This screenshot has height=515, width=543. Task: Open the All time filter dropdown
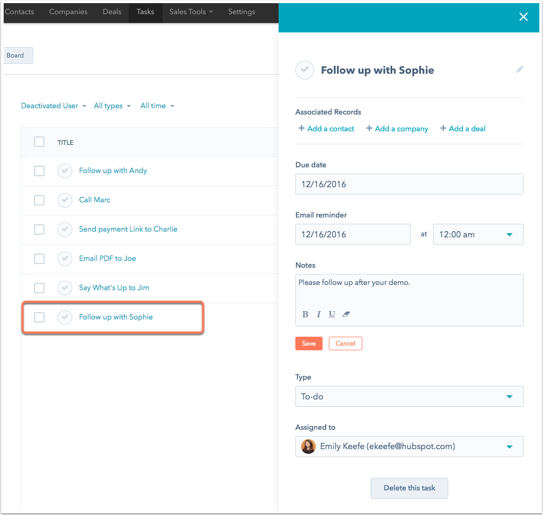click(x=157, y=106)
